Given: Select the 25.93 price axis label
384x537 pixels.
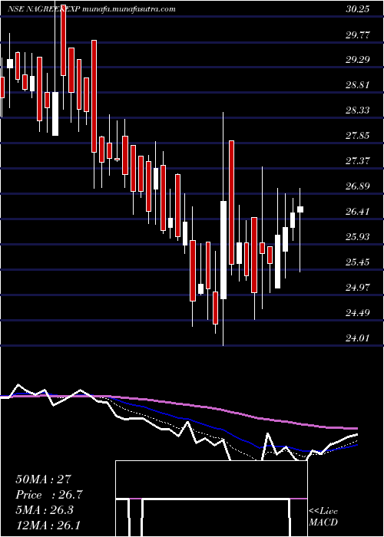Looking at the screenshot, I should point(357,236).
